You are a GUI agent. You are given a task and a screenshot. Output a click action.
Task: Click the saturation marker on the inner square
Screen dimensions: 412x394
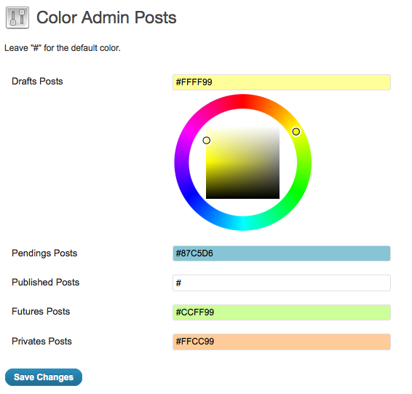coord(207,141)
